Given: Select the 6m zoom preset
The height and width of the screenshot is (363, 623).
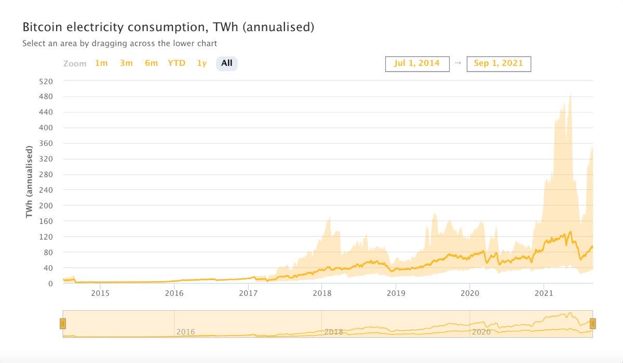Looking at the screenshot, I should click(152, 63).
